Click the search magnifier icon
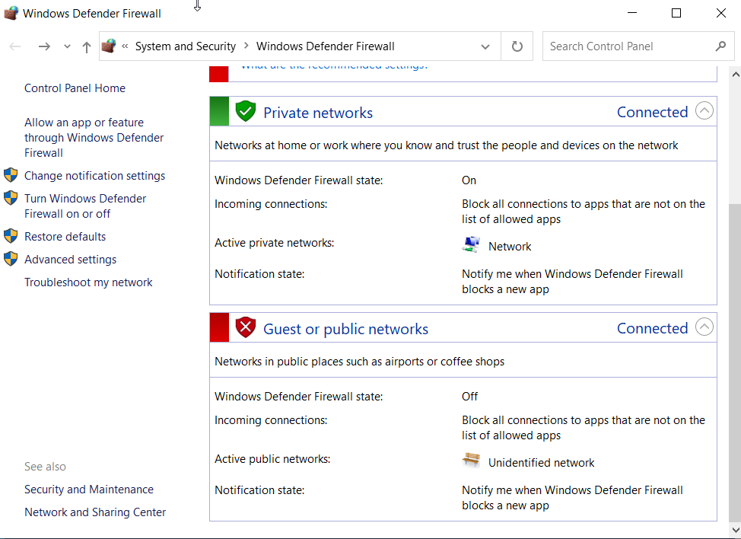This screenshot has height=539, width=741. pyautogui.click(x=720, y=46)
